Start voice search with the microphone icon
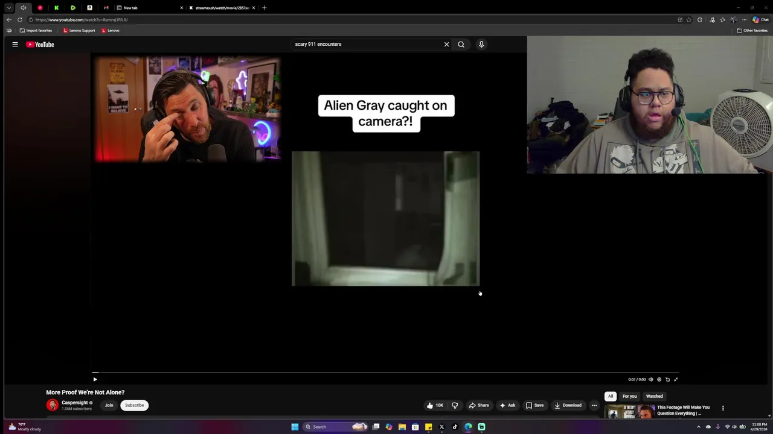This screenshot has width=773, height=434. [x=481, y=44]
